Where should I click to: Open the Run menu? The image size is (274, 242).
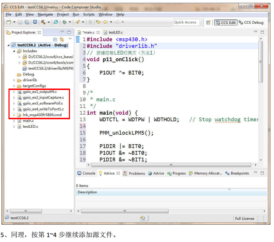[76, 14]
